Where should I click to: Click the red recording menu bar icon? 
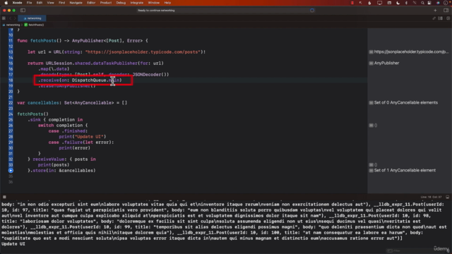[352, 3]
